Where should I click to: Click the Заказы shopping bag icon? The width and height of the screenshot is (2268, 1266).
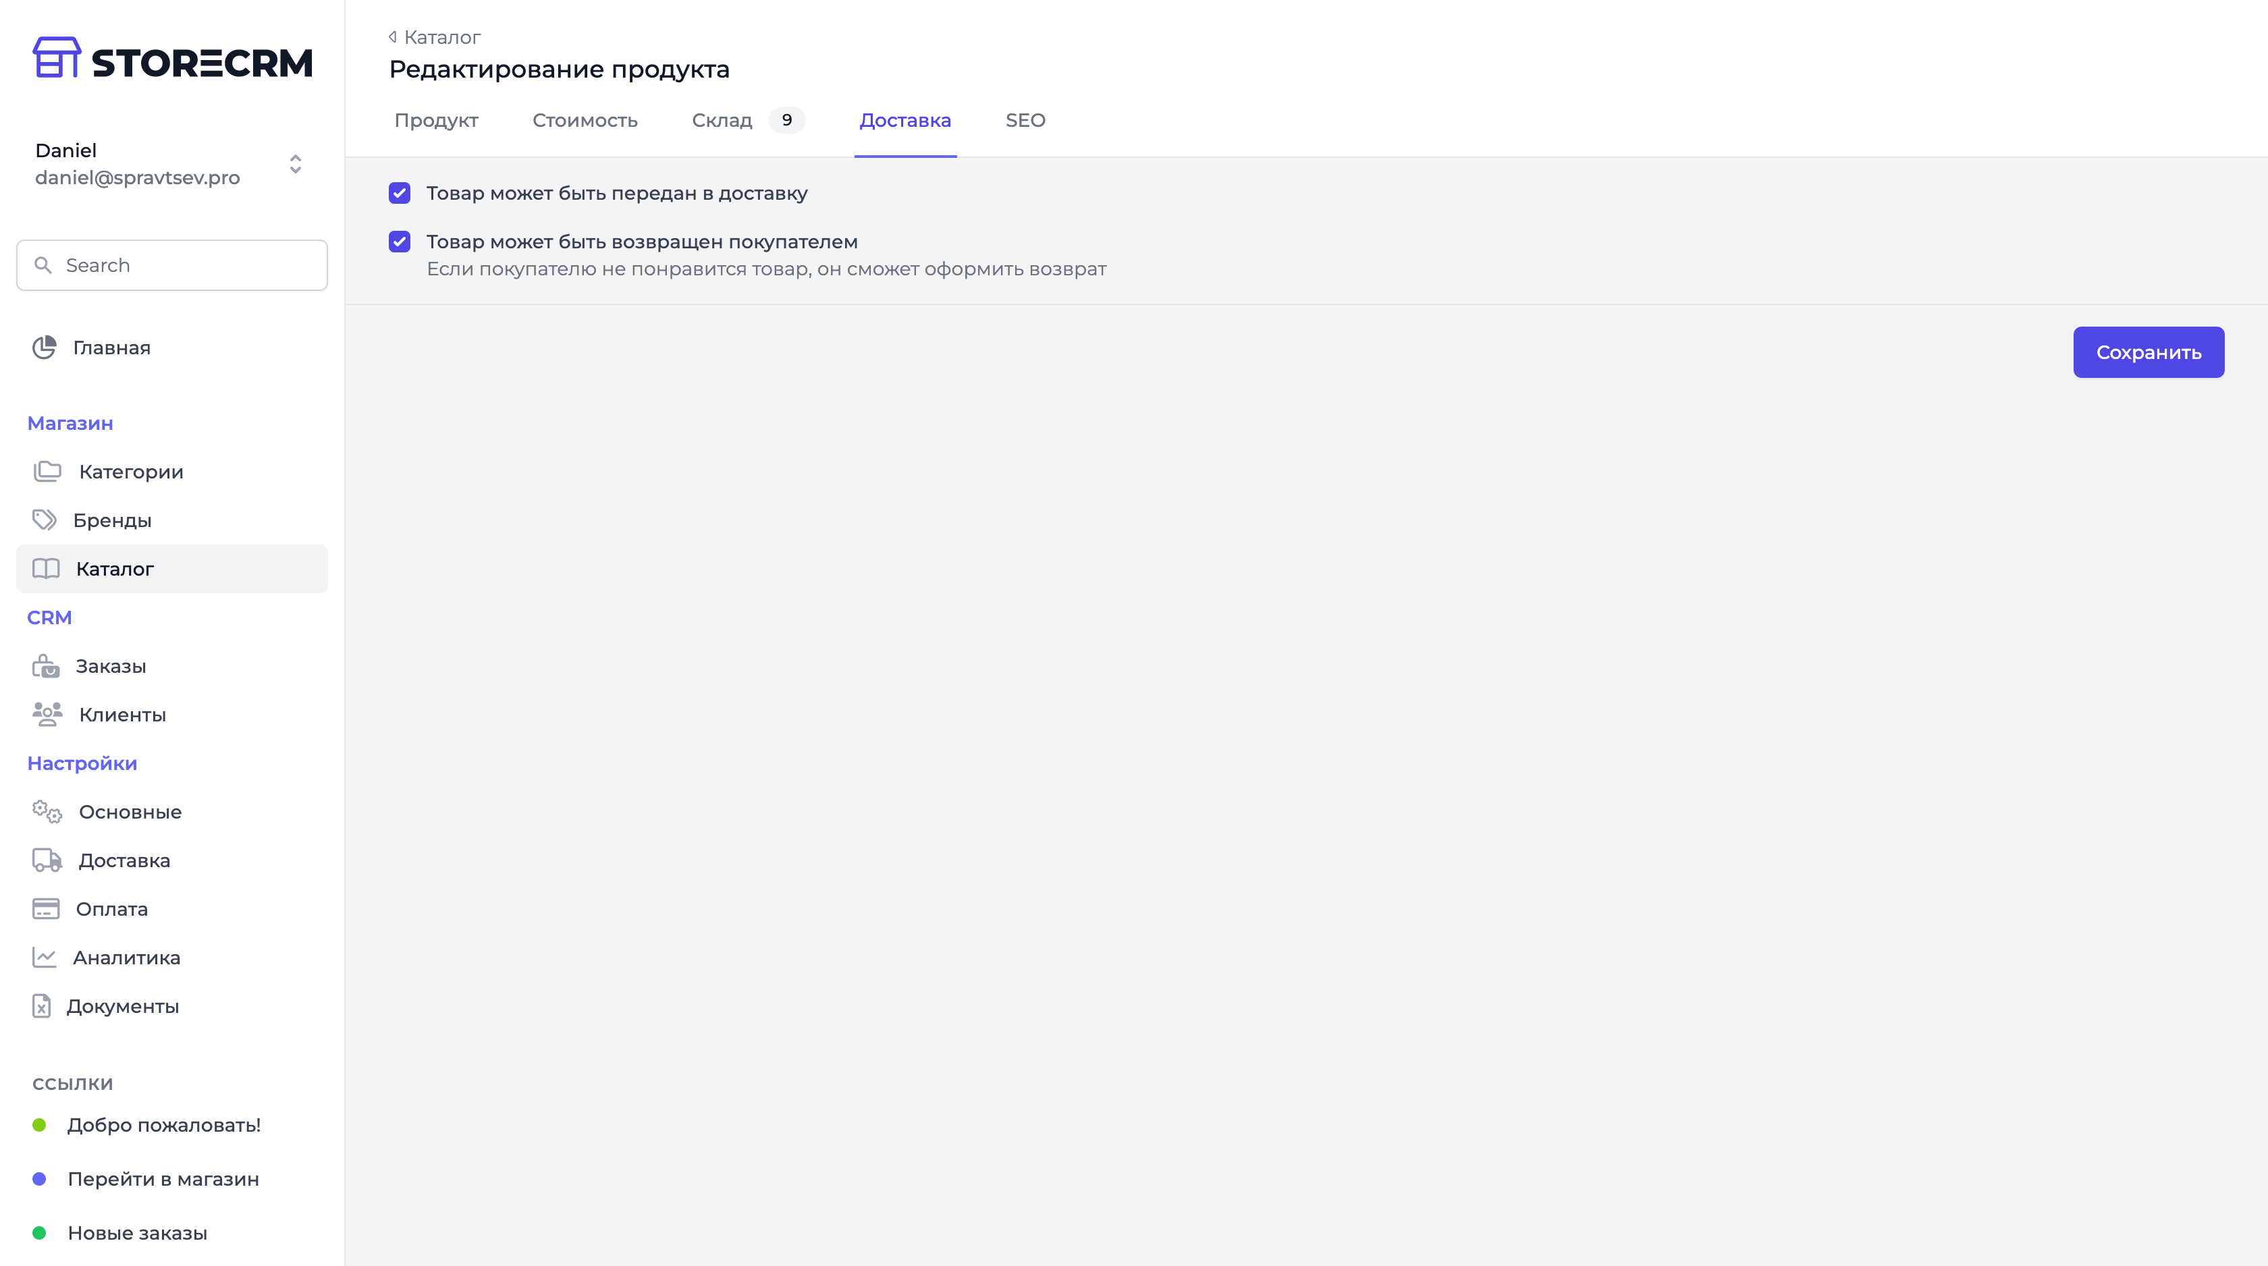click(46, 667)
